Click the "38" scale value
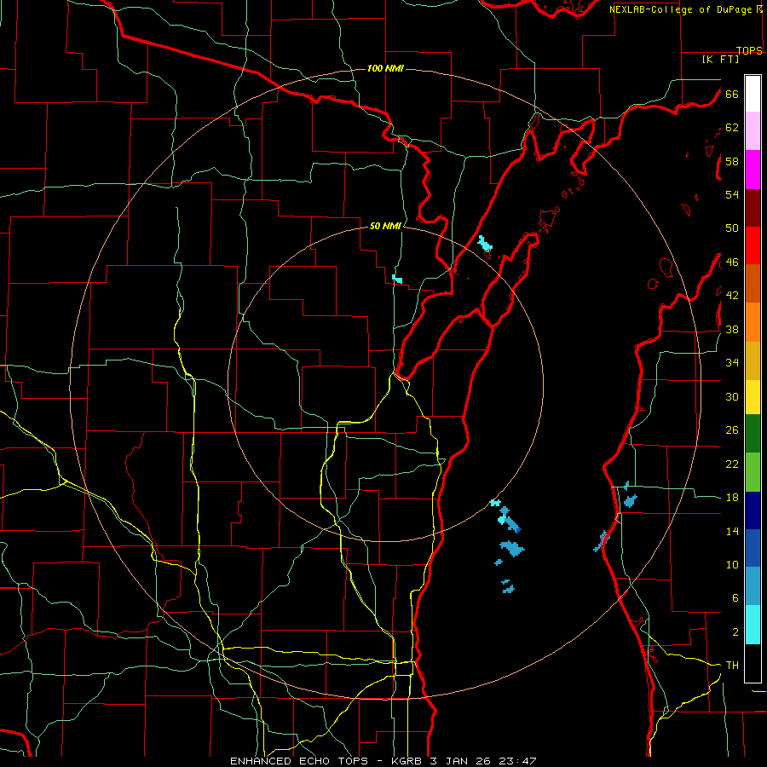The width and height of the screenshot is (767, 767). click(732, 329)
